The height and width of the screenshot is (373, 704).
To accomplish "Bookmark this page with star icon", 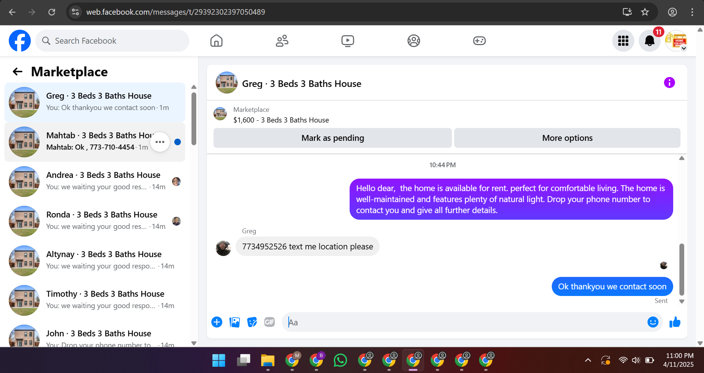I will [x=645, y=12].
